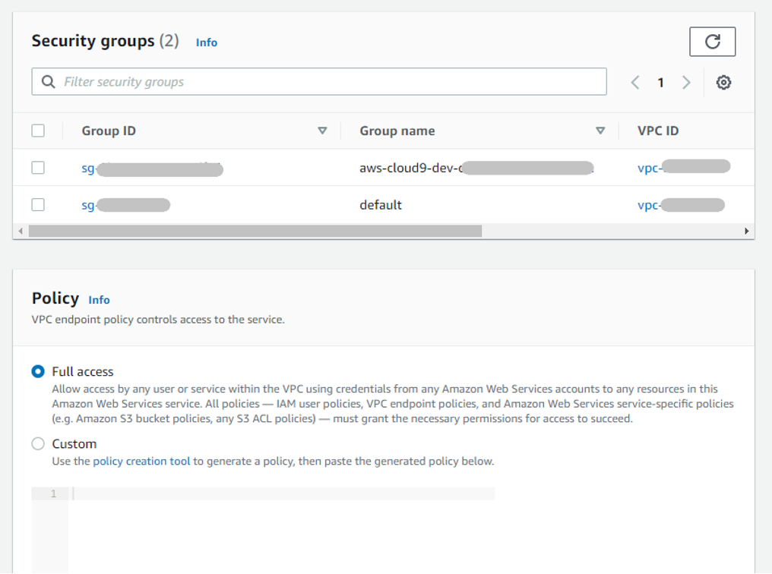The height and width of the screenshot is (574, 772).
Task: Go to next page using right chevron
Action: [686, 82]
